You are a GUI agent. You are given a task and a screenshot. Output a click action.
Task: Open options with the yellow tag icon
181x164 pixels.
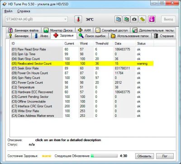142,19
